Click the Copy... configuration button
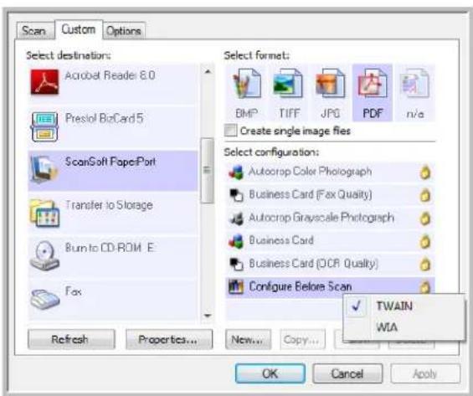Screen dimensions: 473x396 (302, 340)
